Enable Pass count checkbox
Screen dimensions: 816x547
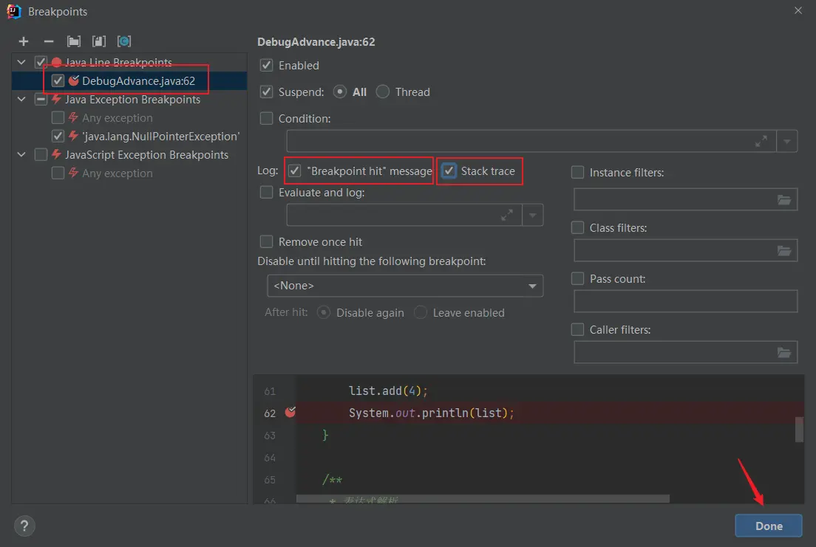point(578,278)
